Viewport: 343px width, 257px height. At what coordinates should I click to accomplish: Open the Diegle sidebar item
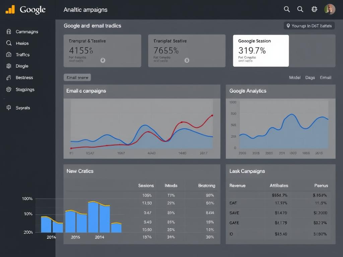[x=22, y=66]
